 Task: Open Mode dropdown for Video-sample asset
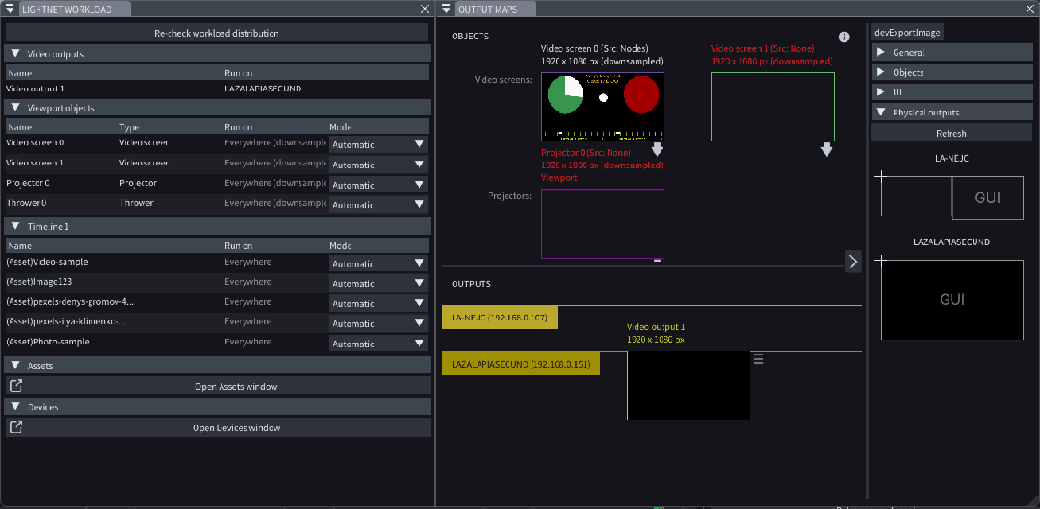click(378, 263)
